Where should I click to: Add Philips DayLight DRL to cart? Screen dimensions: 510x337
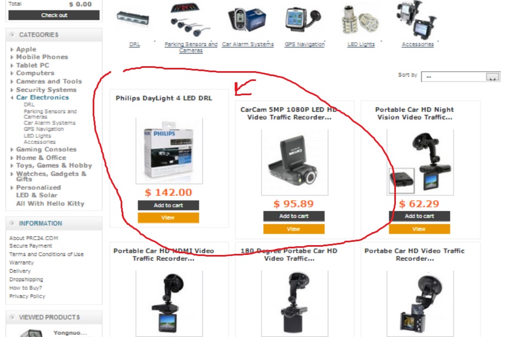coord(168,205)
